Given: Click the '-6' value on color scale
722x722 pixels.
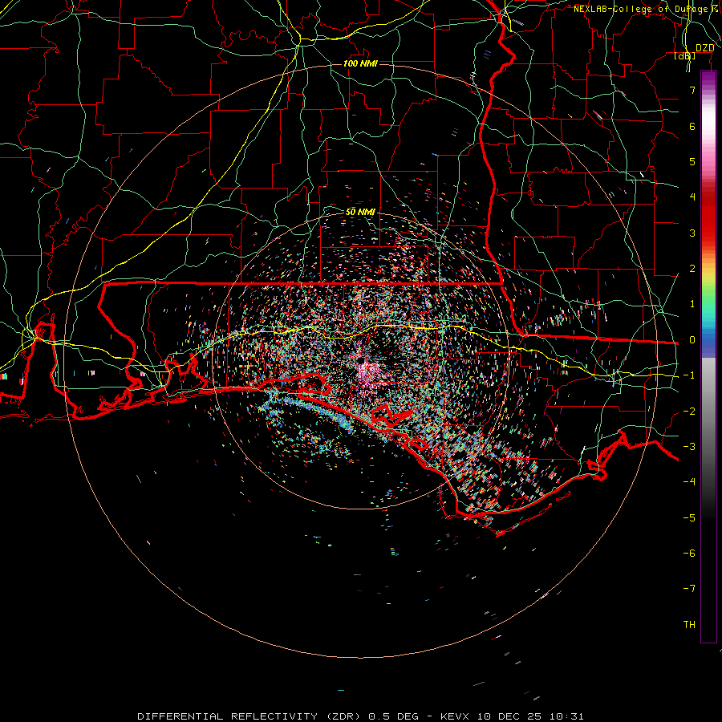Looking at the screenshot, I should point(689,554).
